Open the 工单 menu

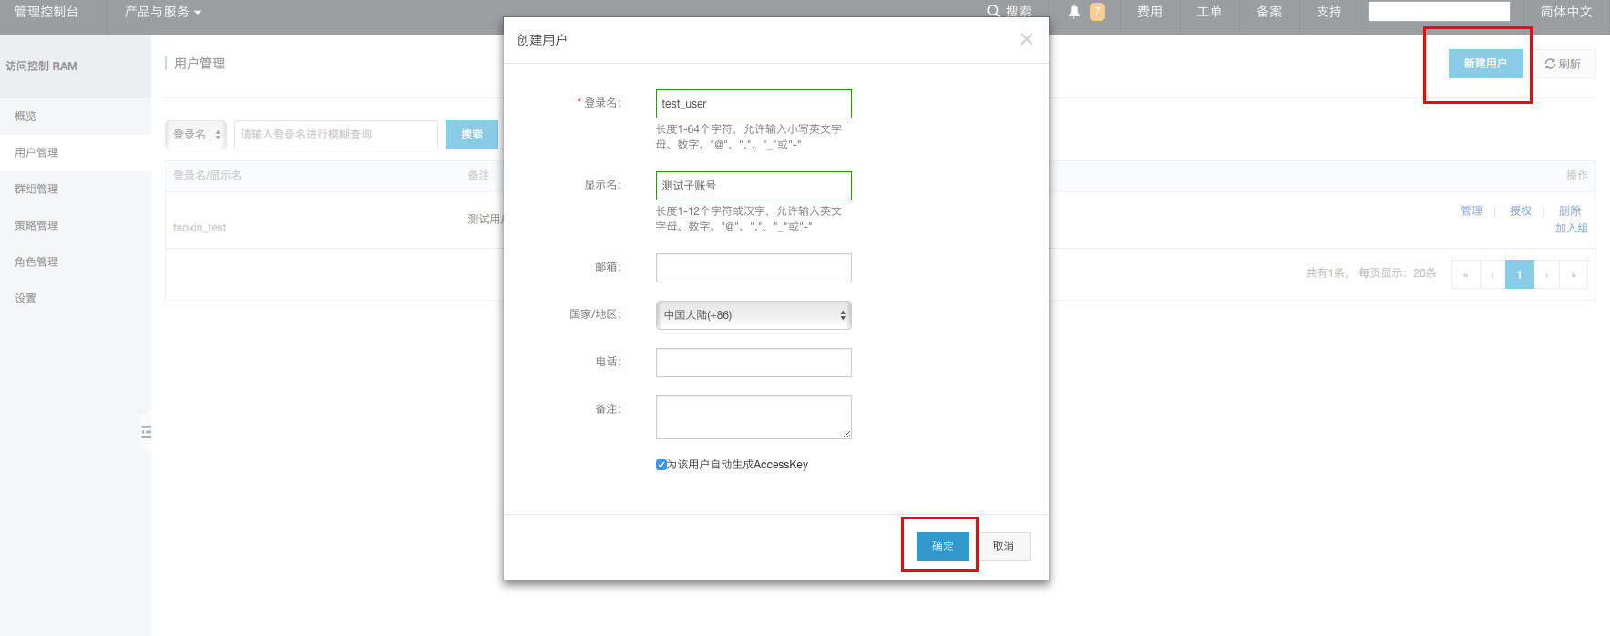click(1209, 12)
